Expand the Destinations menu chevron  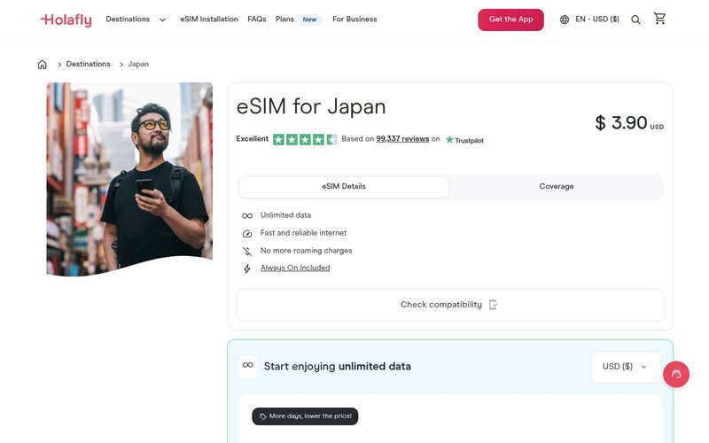[162, 19]
